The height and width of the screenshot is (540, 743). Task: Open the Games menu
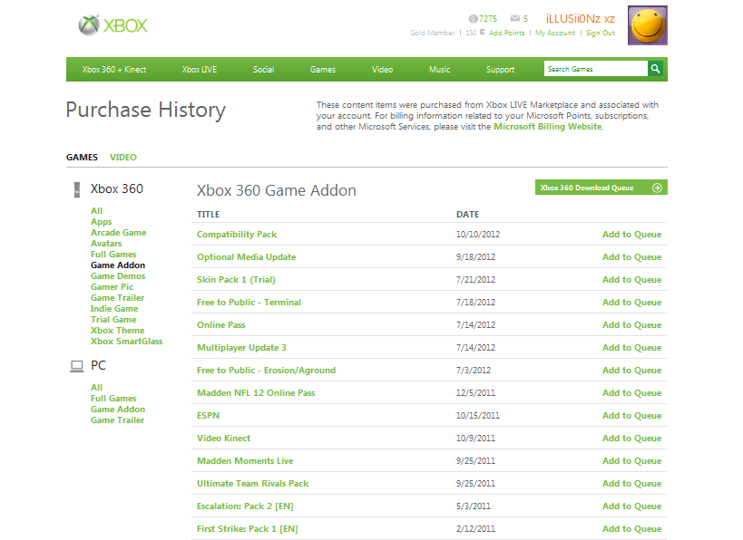coord(323,70)
